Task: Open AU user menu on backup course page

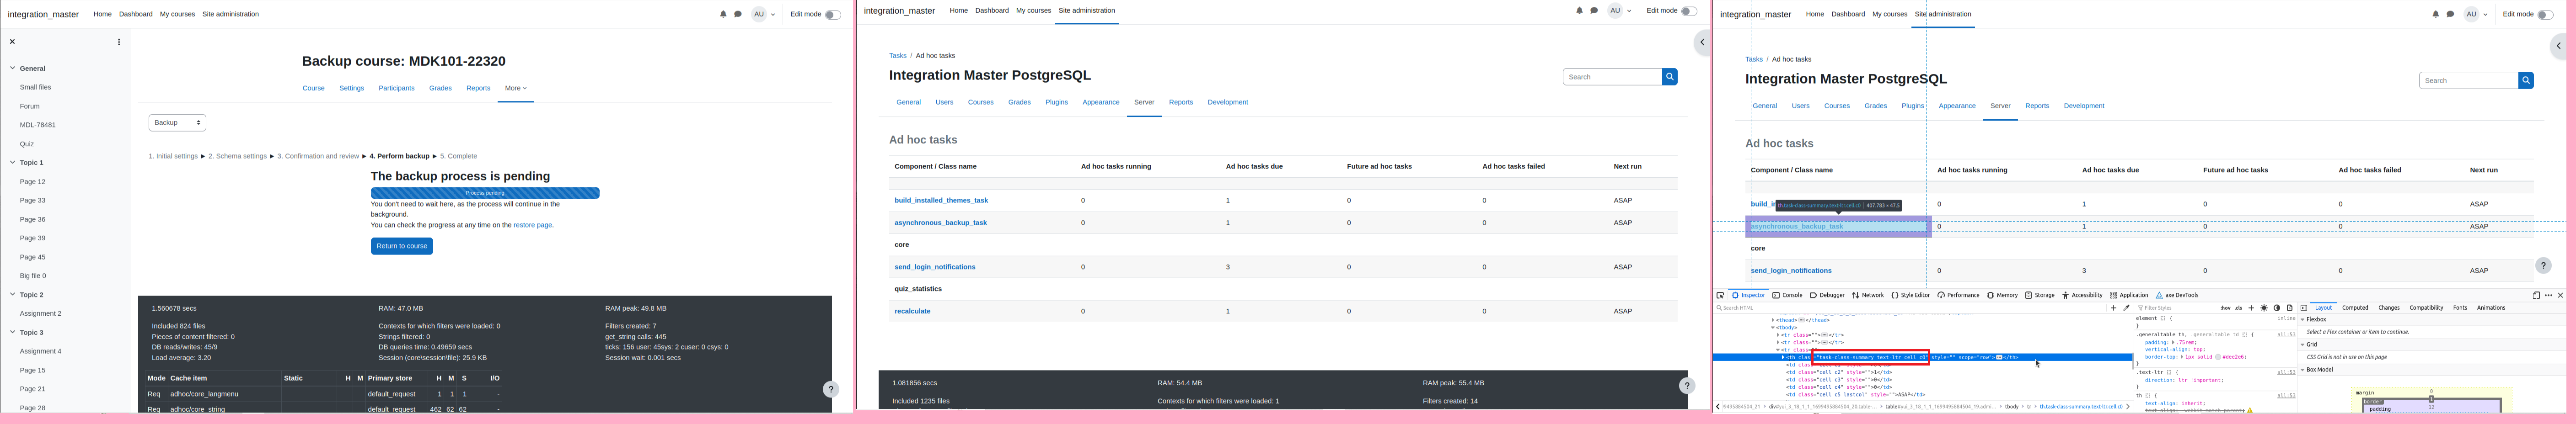Action: [763, 14]
